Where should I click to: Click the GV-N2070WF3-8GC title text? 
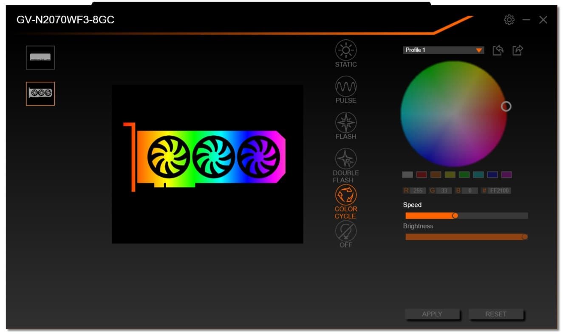(x=65, y=20)
